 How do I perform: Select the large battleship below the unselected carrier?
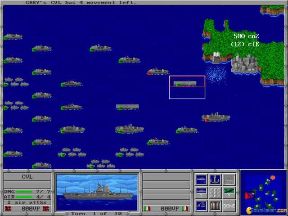pyautogui.click(x=129, y=129)
